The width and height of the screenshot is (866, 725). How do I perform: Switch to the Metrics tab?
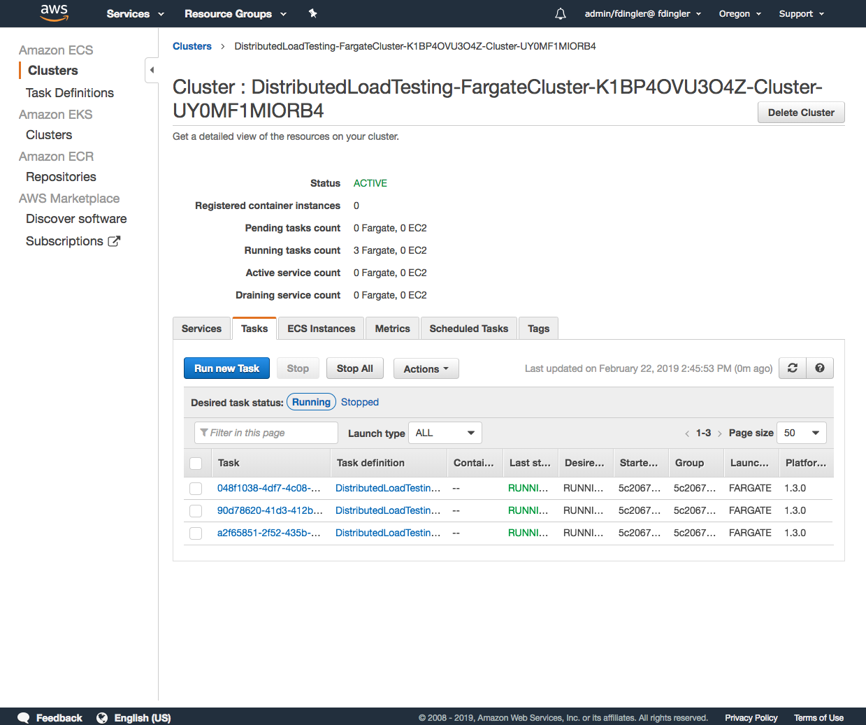pyautogui.click(x=393, y=329)
